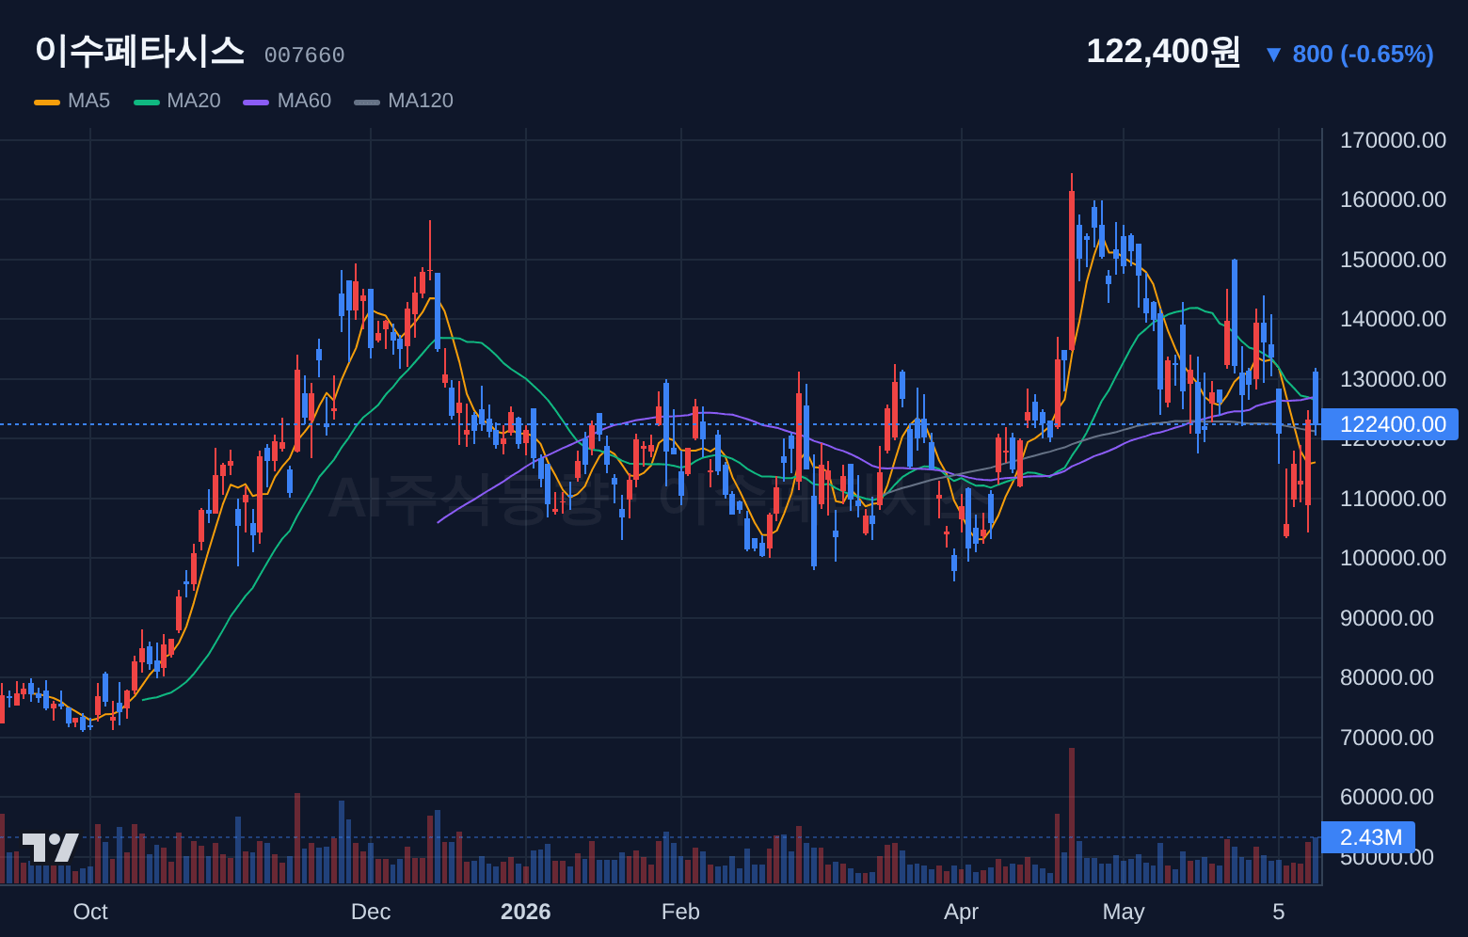Select the MA60 legend label

304,101
